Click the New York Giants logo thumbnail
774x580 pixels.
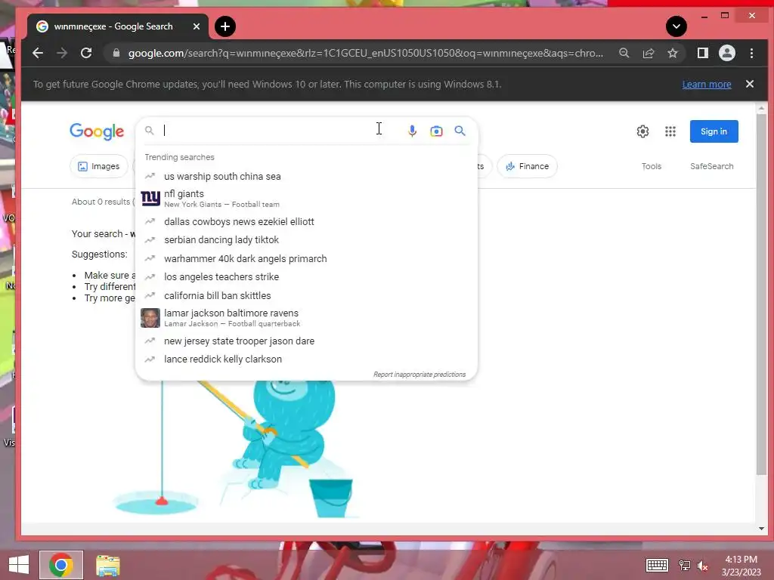150,199
